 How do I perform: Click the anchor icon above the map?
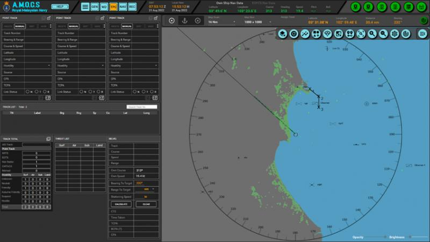coord(185,20)
